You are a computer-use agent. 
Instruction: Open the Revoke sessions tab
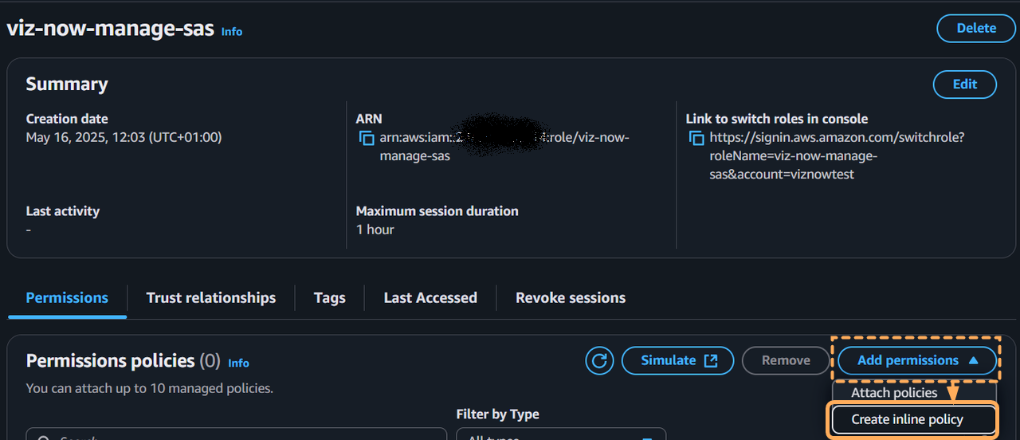(x=571, y=298)
